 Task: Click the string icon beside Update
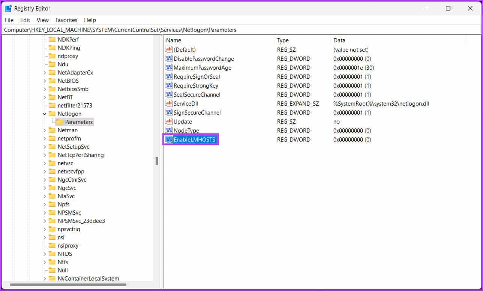click(169, 122)
